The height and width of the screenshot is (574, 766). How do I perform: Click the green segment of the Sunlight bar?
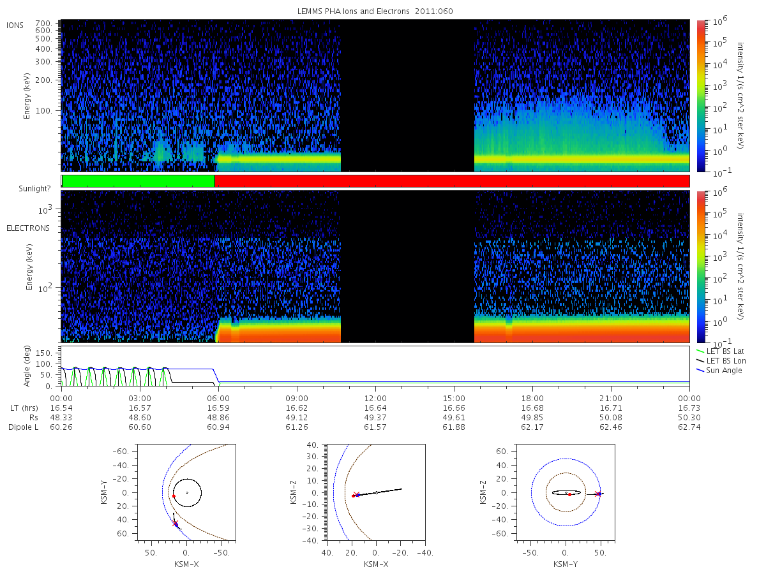click(x=138, y=181)
